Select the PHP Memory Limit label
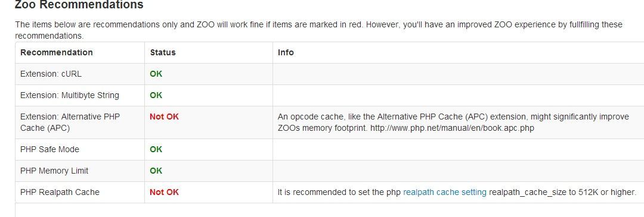Image resolution: width=644 pixels, height=217 pixels. coord(54,170)
